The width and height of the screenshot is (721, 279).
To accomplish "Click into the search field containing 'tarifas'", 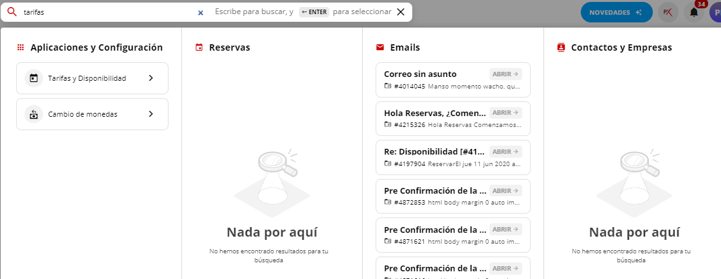I will [x=106, y=12].
